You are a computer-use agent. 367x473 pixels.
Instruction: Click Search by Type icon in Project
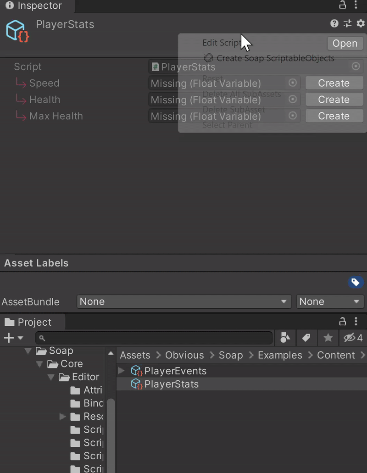[x=285, y=338]
